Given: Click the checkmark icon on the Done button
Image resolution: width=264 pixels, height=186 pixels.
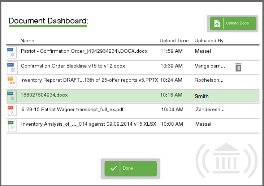Looking at the screenshot, I should tap(113, 168).
